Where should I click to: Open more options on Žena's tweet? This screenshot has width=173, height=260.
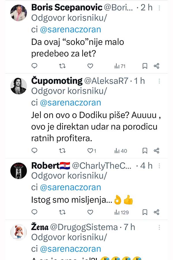coord(159,228)
